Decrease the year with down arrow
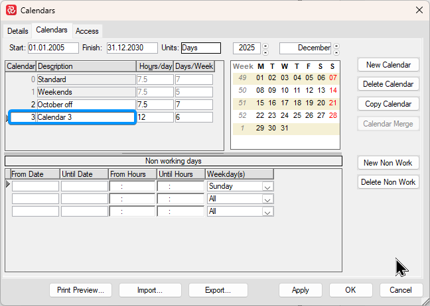430x306 pixels. click(x=266, y=52)
